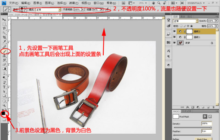
Task: Enable airbrush mode in options bar
Action: (107, 10)
